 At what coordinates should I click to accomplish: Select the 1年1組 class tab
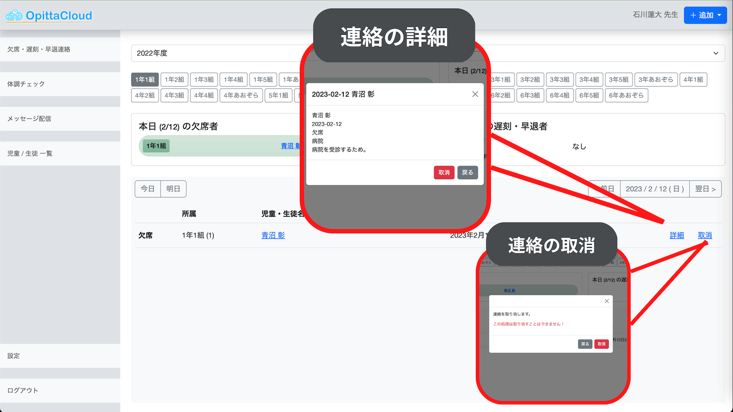pyautogui.click(x=145, y=79)
